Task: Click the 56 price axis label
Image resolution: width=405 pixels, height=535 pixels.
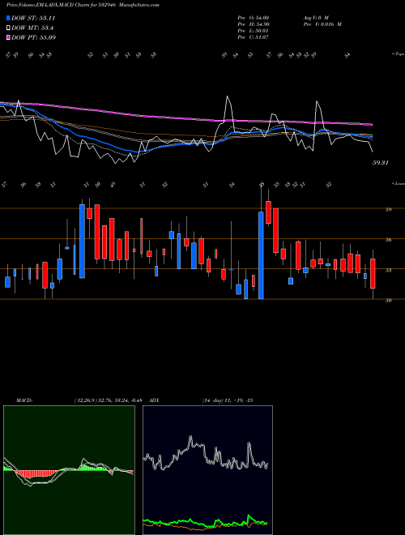Action: coord(388,240)
